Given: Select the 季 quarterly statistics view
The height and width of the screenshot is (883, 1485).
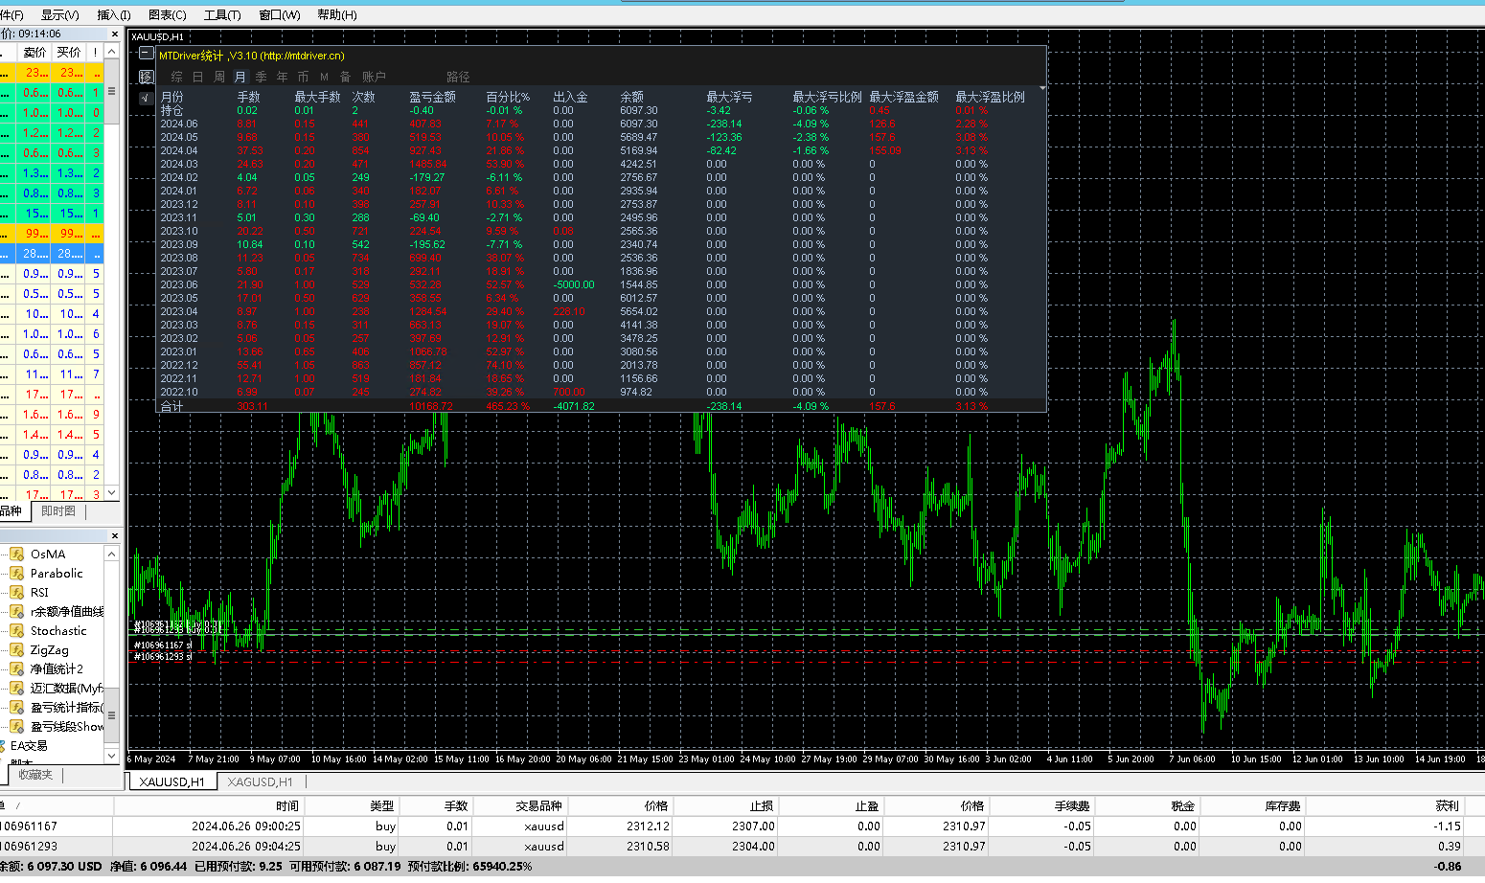Looking at the screenshot, I should coord(261,77).
